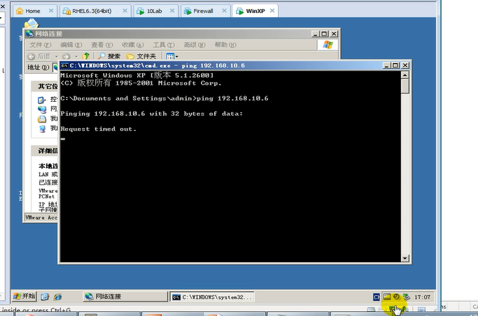Open the 文件(F) menu in 网络连接 window
478x316 pixels.
pyautogui.click(x=40, y=45)
